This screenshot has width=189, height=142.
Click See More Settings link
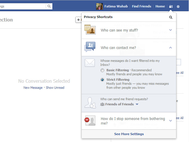tap(129, 134)
